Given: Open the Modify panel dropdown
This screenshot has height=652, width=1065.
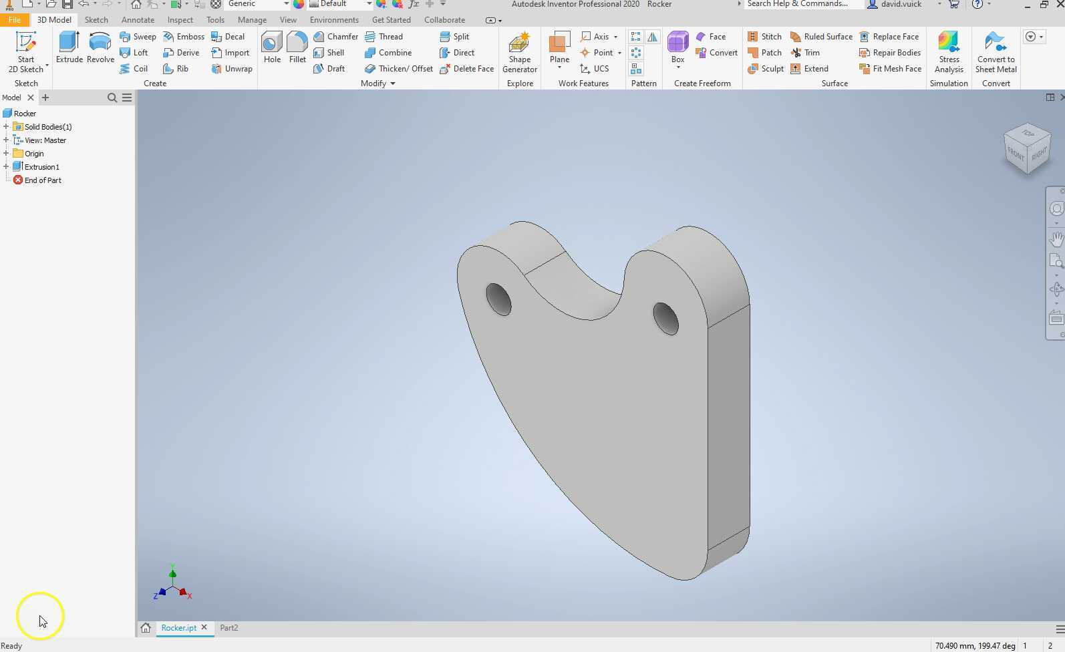Looking at the screenshot, I should [393, 84].
